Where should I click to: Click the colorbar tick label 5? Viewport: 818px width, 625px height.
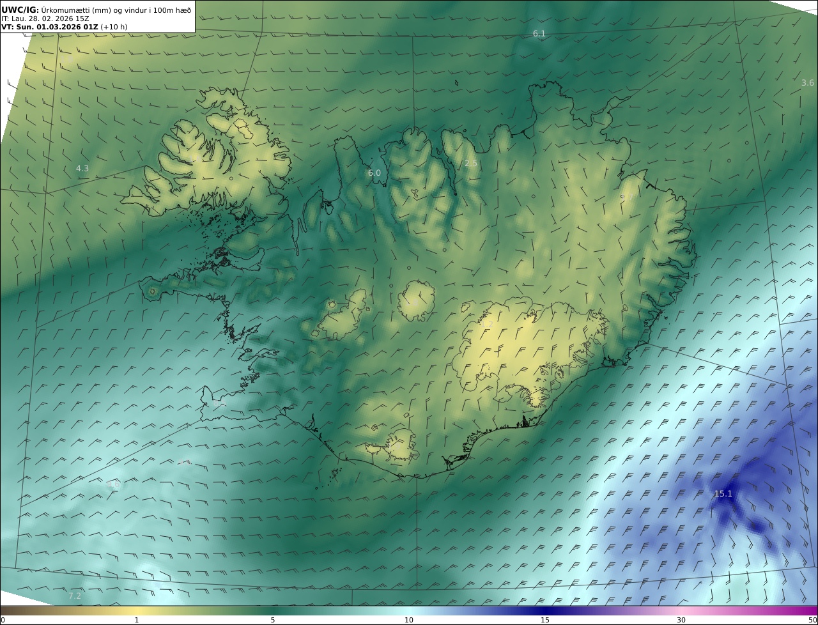[273, 620]
